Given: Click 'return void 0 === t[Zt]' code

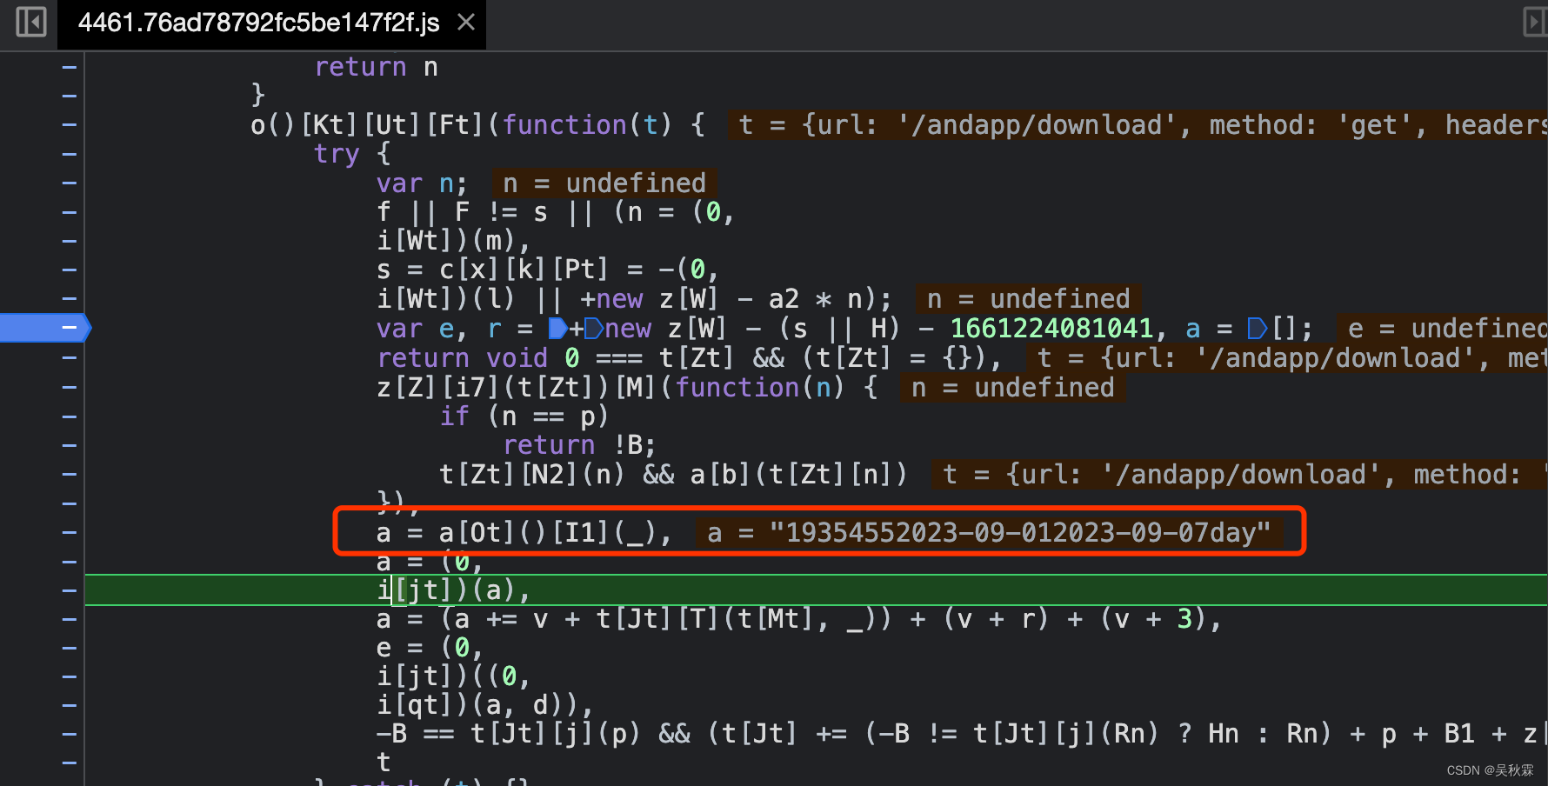Looking at the screenshot, I should [557, 358].
